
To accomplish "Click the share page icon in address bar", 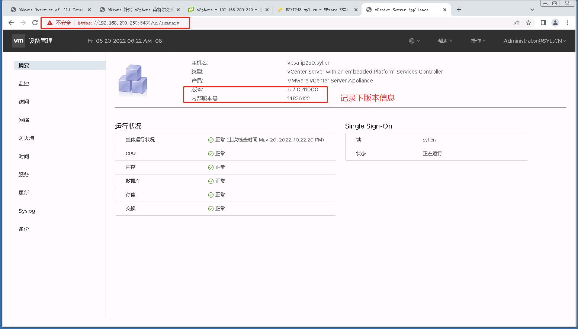I will [517, 23].
